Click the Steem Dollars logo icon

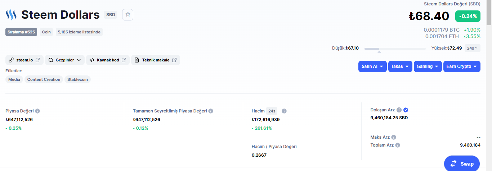point(11,15)
